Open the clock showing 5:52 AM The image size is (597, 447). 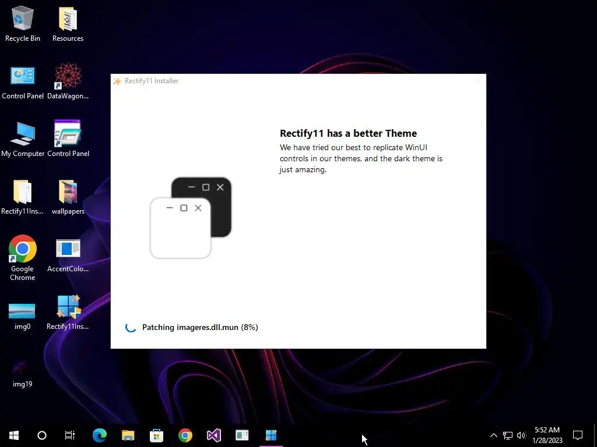[x=547, y=435]
